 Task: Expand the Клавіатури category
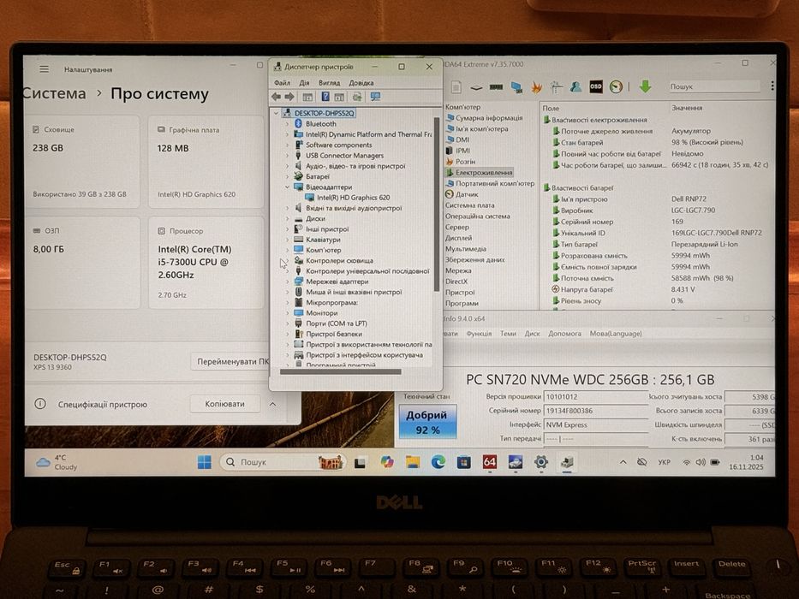[287, 240]
